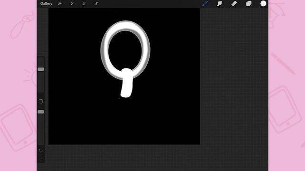Open the Layers panel
This screenshot has height=171, width=305.
(x=249, y=3)
